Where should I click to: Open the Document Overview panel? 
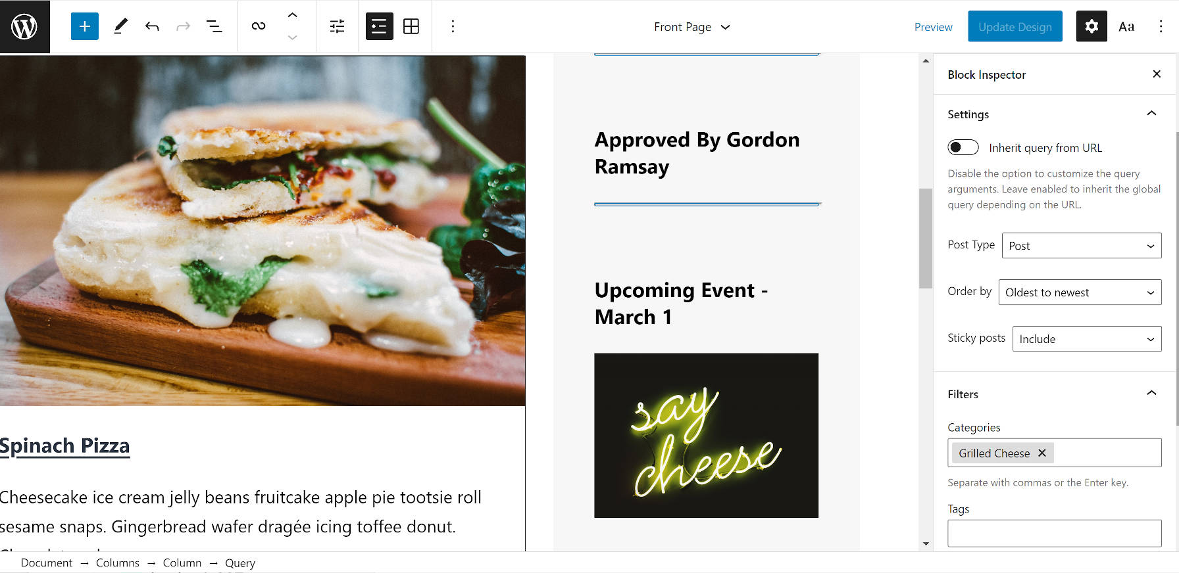[214, 26]
